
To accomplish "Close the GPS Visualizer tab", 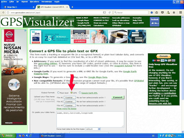I will [67, 7].
